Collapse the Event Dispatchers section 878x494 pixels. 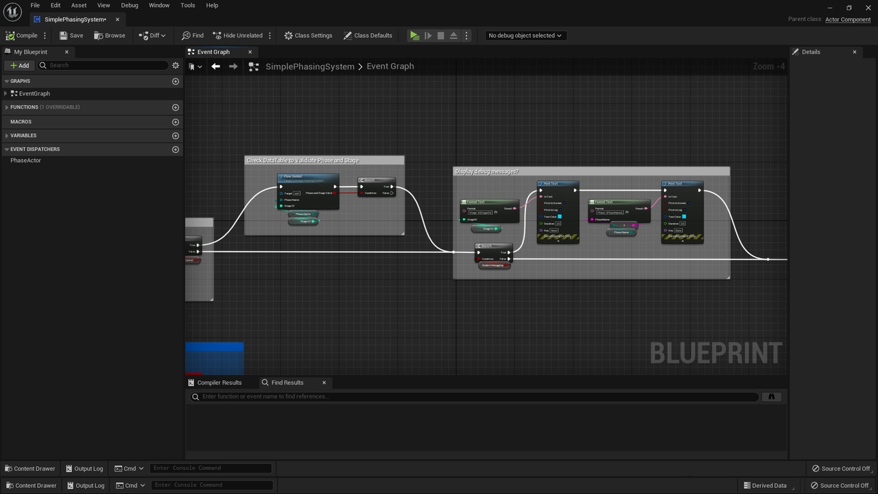pyautogui.click(x=7, y=149)
